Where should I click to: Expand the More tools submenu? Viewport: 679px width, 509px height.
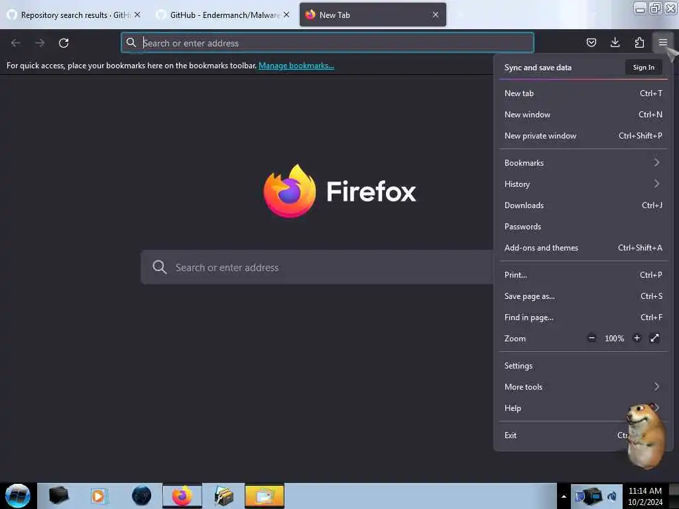583,386
